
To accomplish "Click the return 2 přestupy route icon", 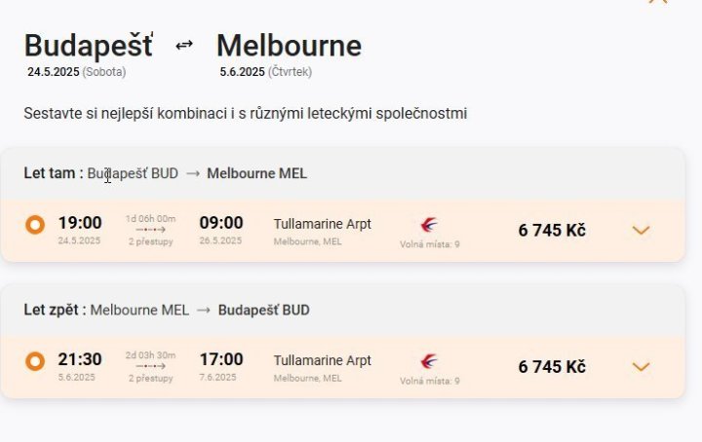I will point(151,366).
